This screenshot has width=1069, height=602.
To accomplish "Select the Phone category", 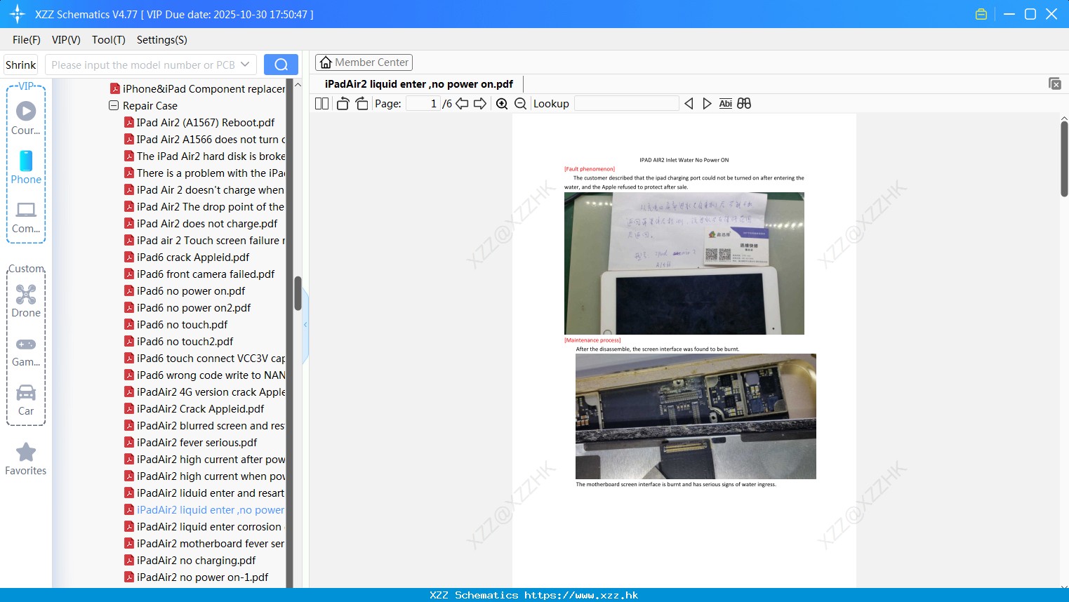I will [x=26, y=168].
